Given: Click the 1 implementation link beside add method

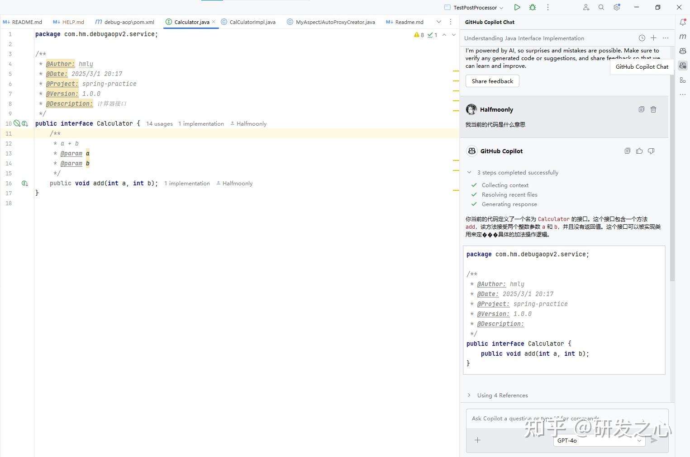Looking at the screenshot, I should [x=187, y=183].
